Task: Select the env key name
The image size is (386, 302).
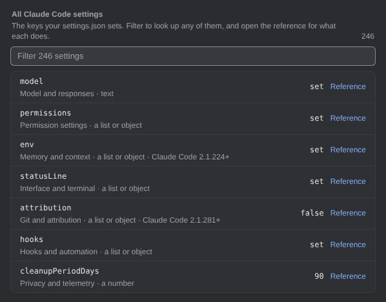Action: (27, 145)
